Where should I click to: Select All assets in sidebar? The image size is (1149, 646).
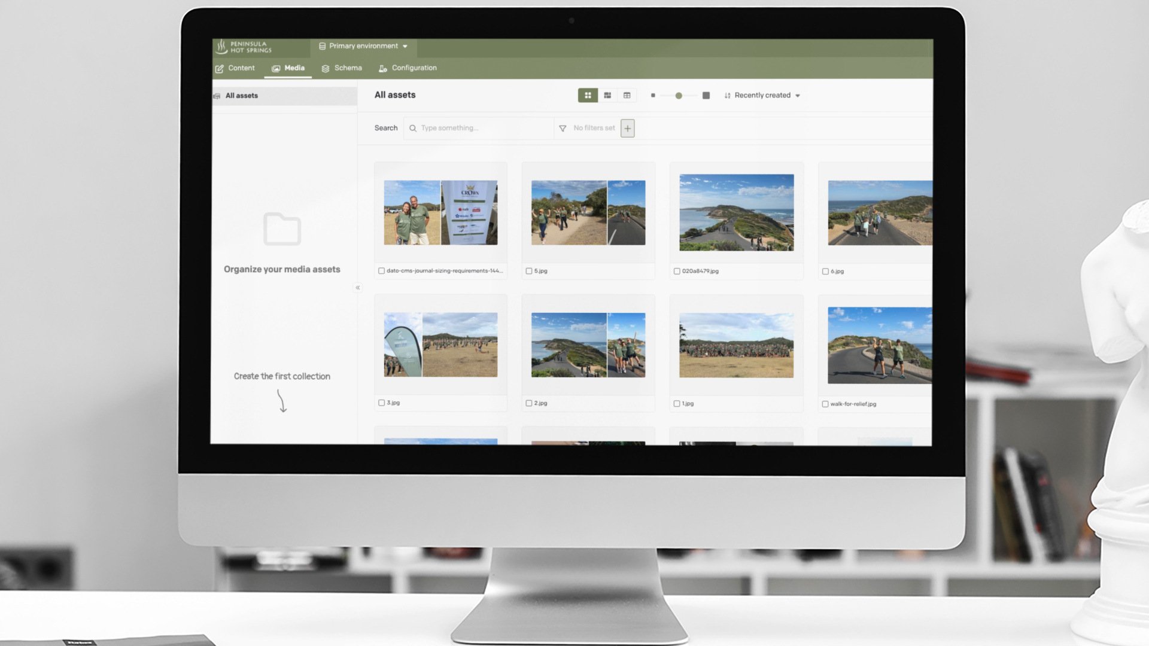[x=242, y=96]
